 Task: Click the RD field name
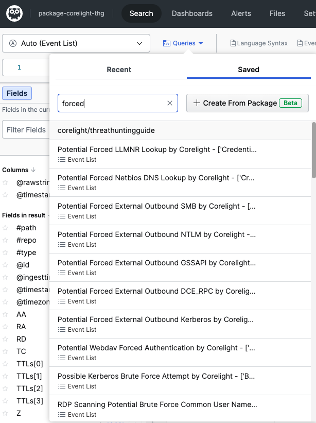tap(21, 339)
